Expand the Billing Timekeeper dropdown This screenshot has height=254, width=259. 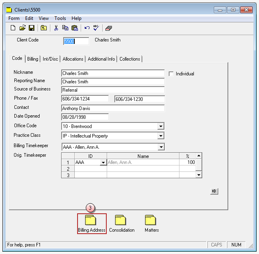pos(161,147)
